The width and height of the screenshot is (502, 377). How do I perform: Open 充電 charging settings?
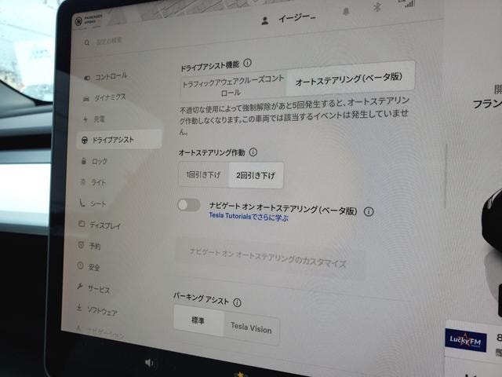click(x=94, y=119)
